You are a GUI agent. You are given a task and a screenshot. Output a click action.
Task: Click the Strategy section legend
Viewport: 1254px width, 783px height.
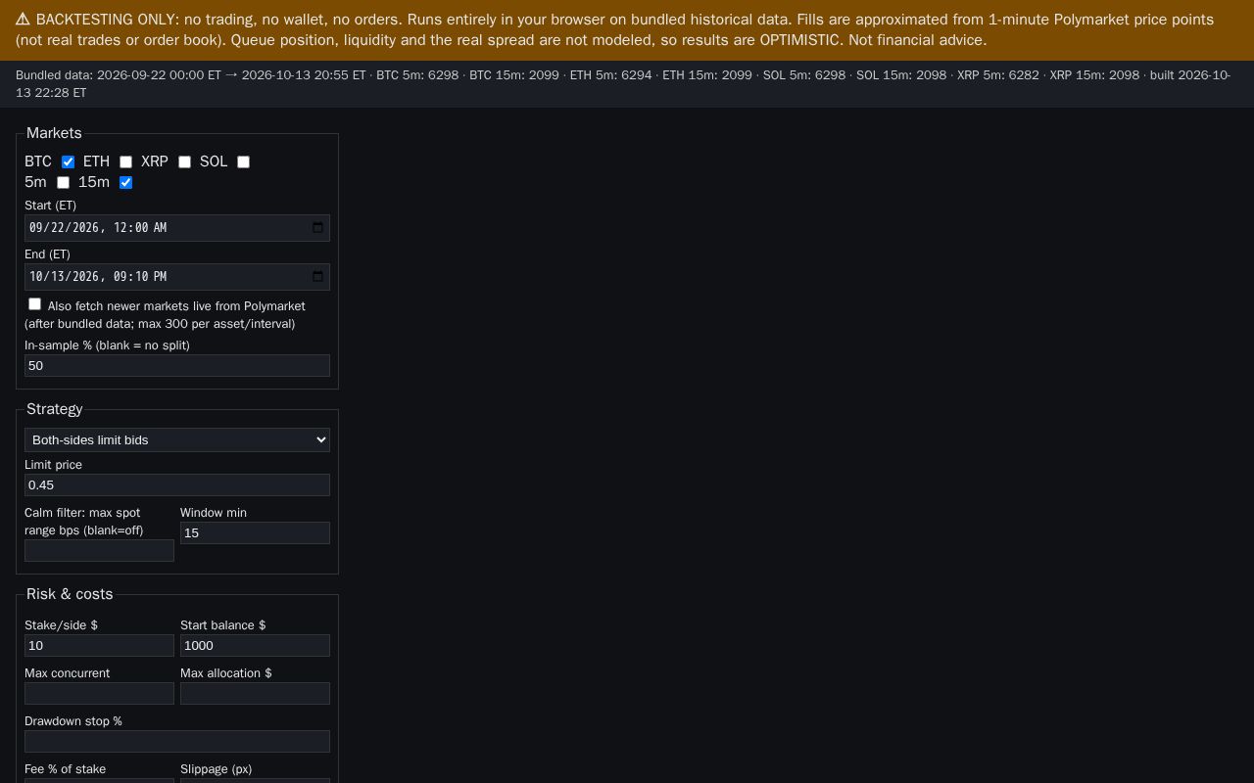tap(55, 409)
